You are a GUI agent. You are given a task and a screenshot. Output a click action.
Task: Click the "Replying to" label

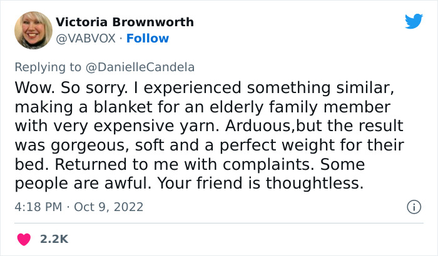click(x=48, y=66)
